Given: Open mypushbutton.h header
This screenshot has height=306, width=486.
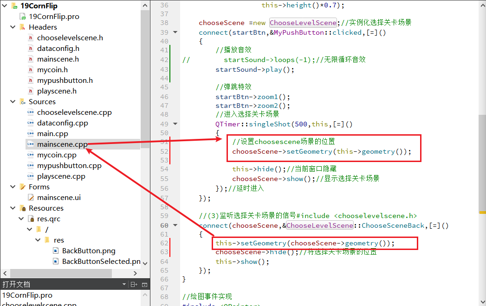Looking at the screenshot, I should click(65, 81).
